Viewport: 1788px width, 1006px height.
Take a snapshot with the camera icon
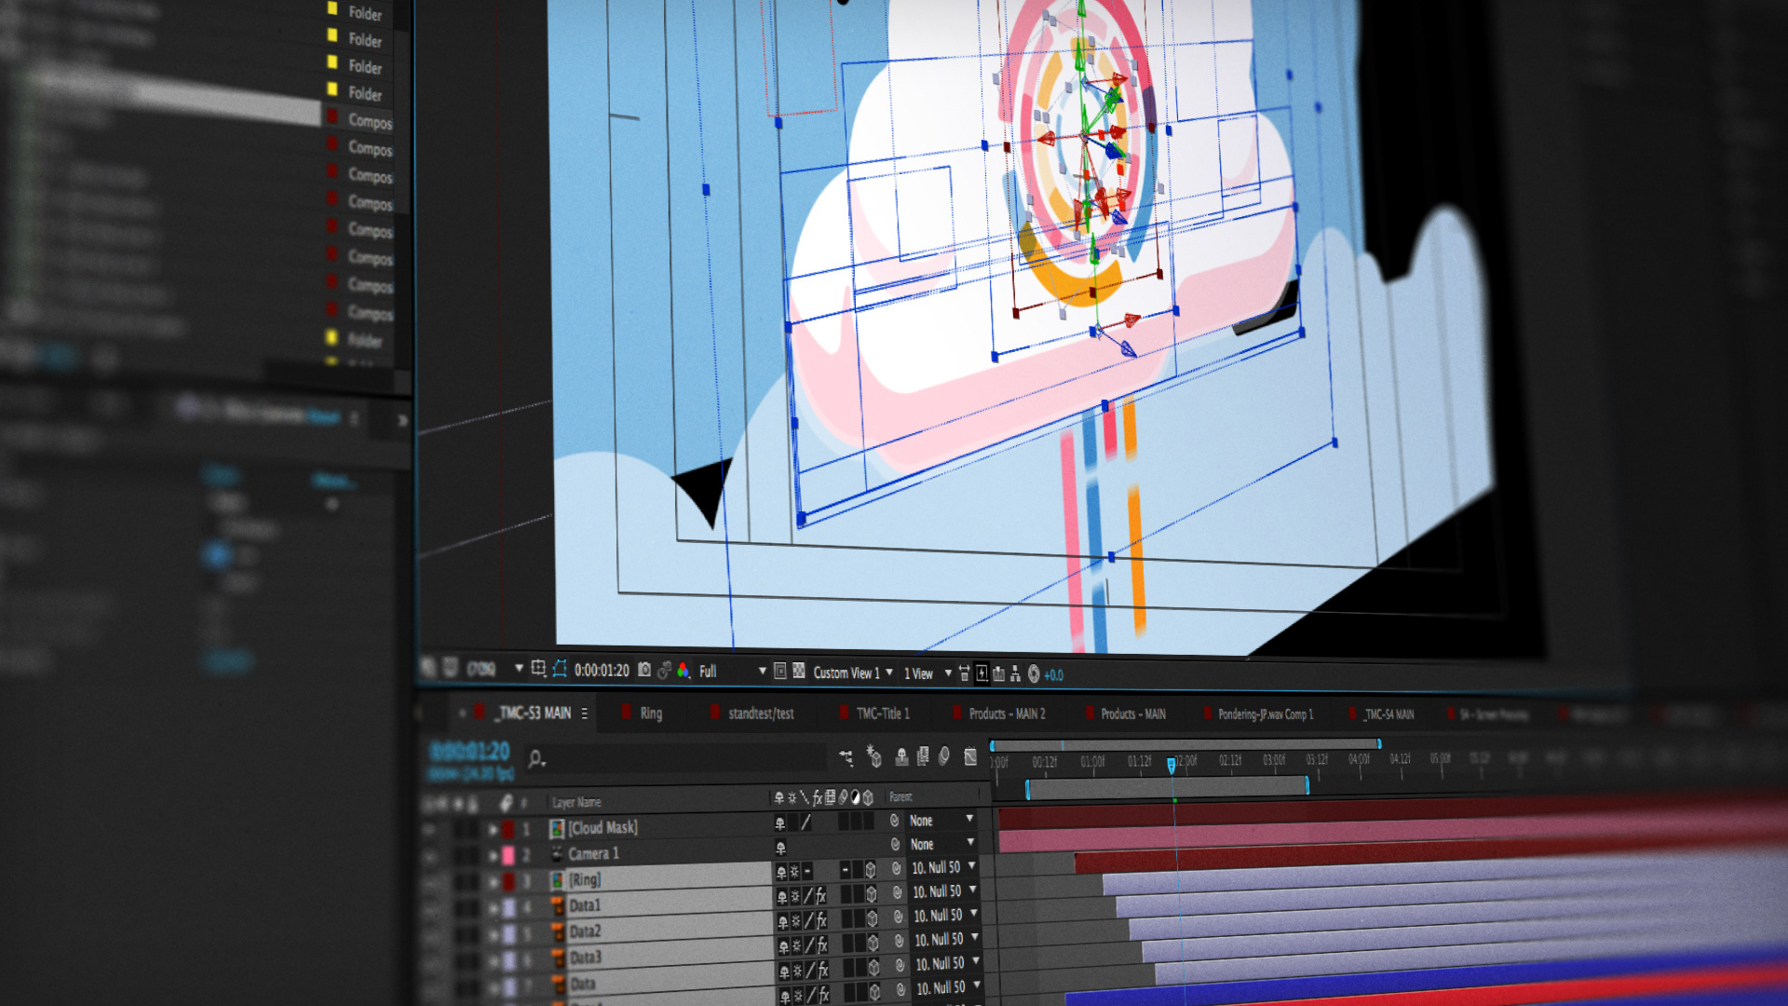[644, 670]
